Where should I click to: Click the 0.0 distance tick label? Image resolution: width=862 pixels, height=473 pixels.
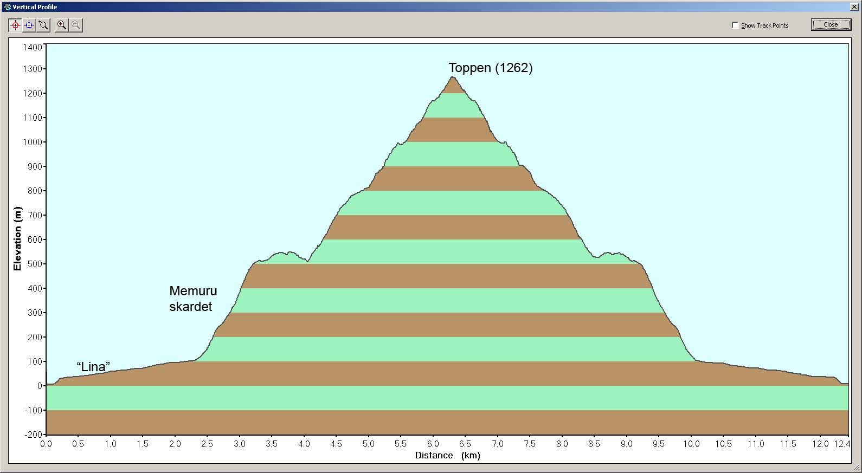coord(46,444)
